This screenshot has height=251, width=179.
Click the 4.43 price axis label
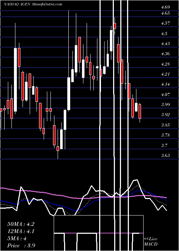click(165, 44)
